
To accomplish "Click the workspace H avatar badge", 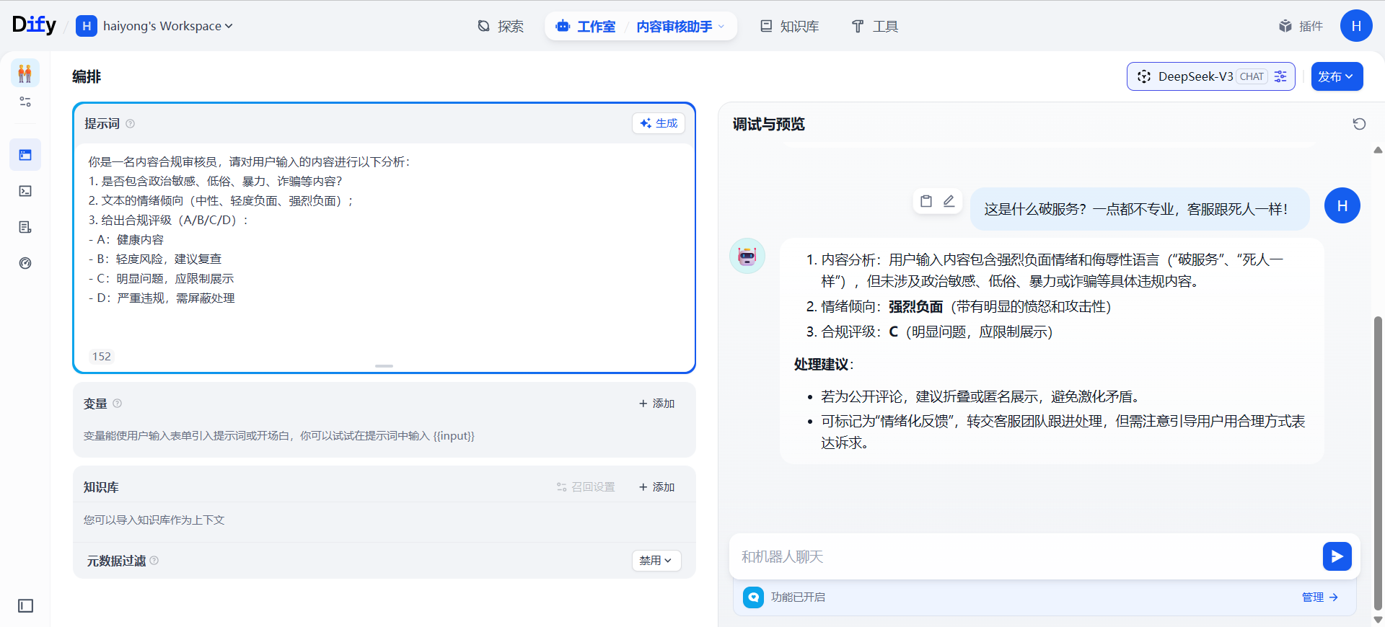I will [87, 26].
